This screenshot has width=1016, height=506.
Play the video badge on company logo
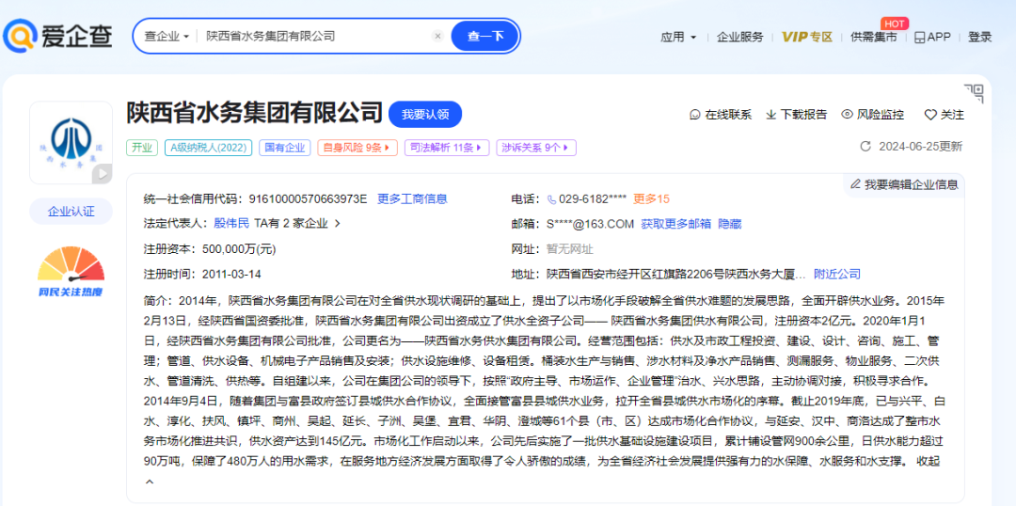tap(102, 174)
